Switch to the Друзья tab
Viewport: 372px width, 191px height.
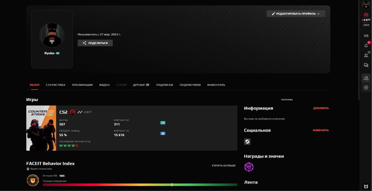[x=141, y=85]
